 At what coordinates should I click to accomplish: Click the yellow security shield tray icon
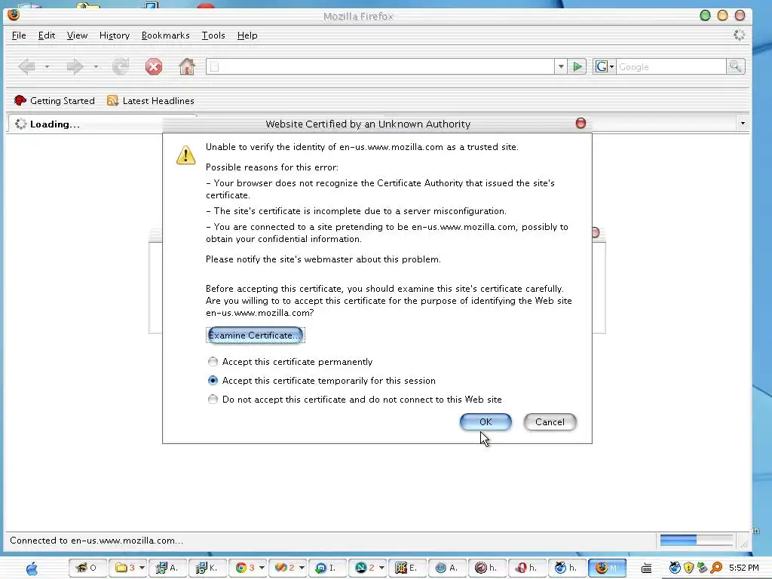(688, 568)
